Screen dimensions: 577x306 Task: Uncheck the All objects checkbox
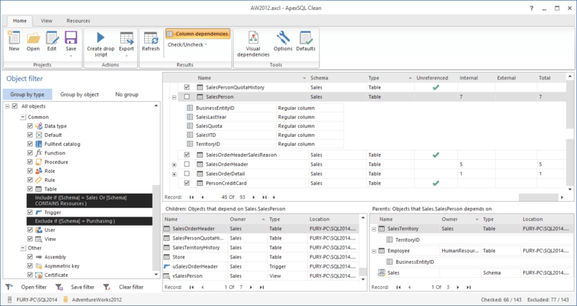click(15, 106)
